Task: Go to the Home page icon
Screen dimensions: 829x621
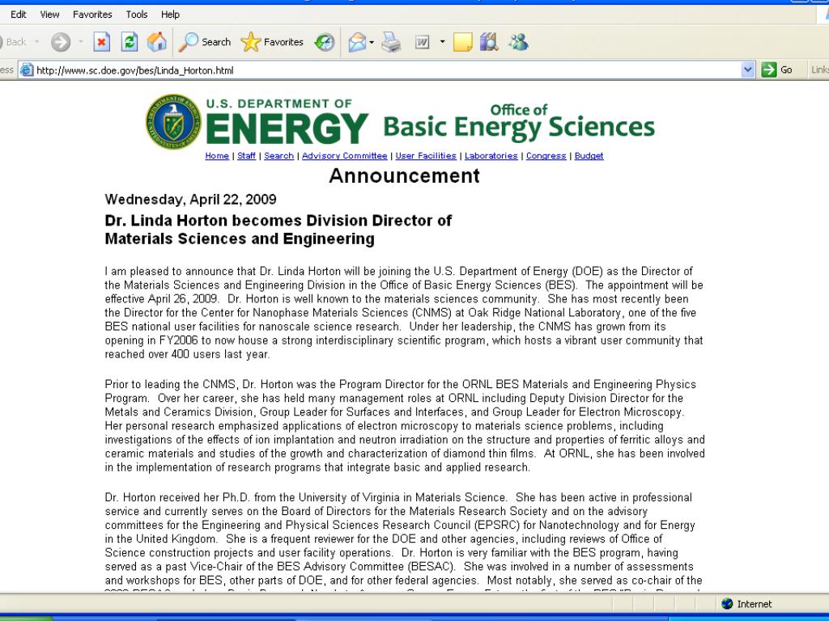Action: (156, 42)
